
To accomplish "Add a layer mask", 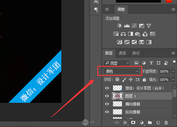I will 133,122.
